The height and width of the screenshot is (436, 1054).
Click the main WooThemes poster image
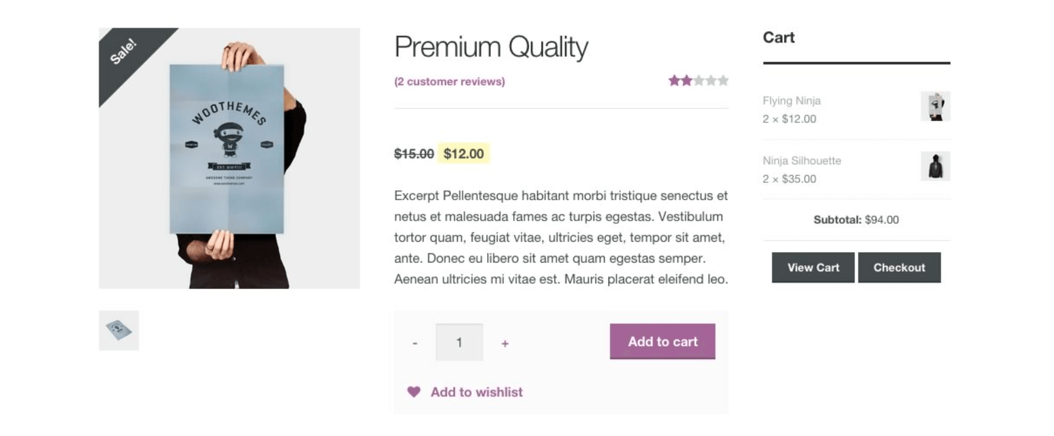click(229, 158)
